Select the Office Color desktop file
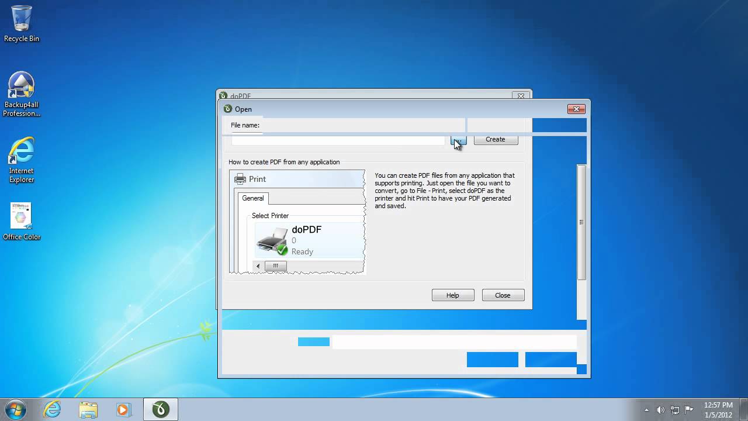Viewport: 748px width, 421px height. (x=22, y=222)
